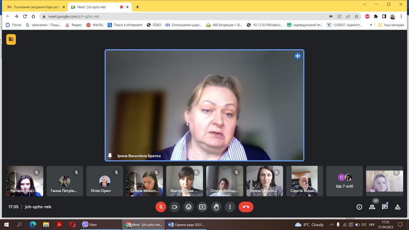Image resolution: width=409 pixels, height=230 pixels.
Task: Expand the hidden bookmarks chevron
Action: click(x=371, y=25)
